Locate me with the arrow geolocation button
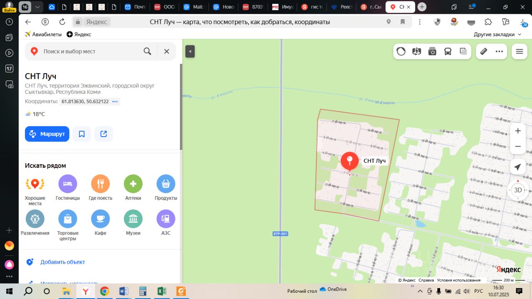The image size is (532, 299). (517, 167)
